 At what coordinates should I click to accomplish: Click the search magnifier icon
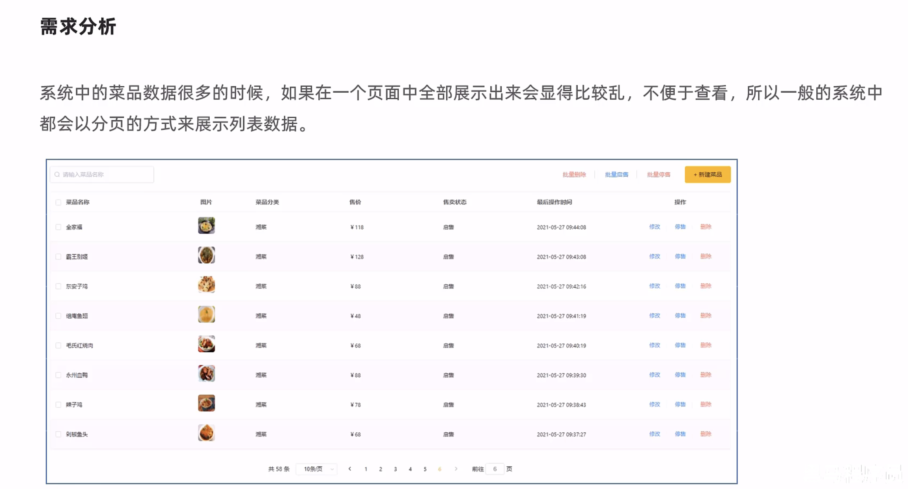57,174
